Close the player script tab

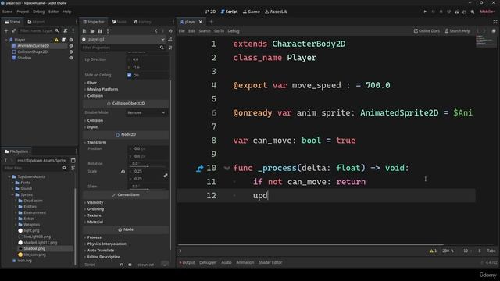coord(201,22)
